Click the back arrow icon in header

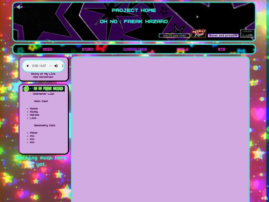(x=19, y=7)
